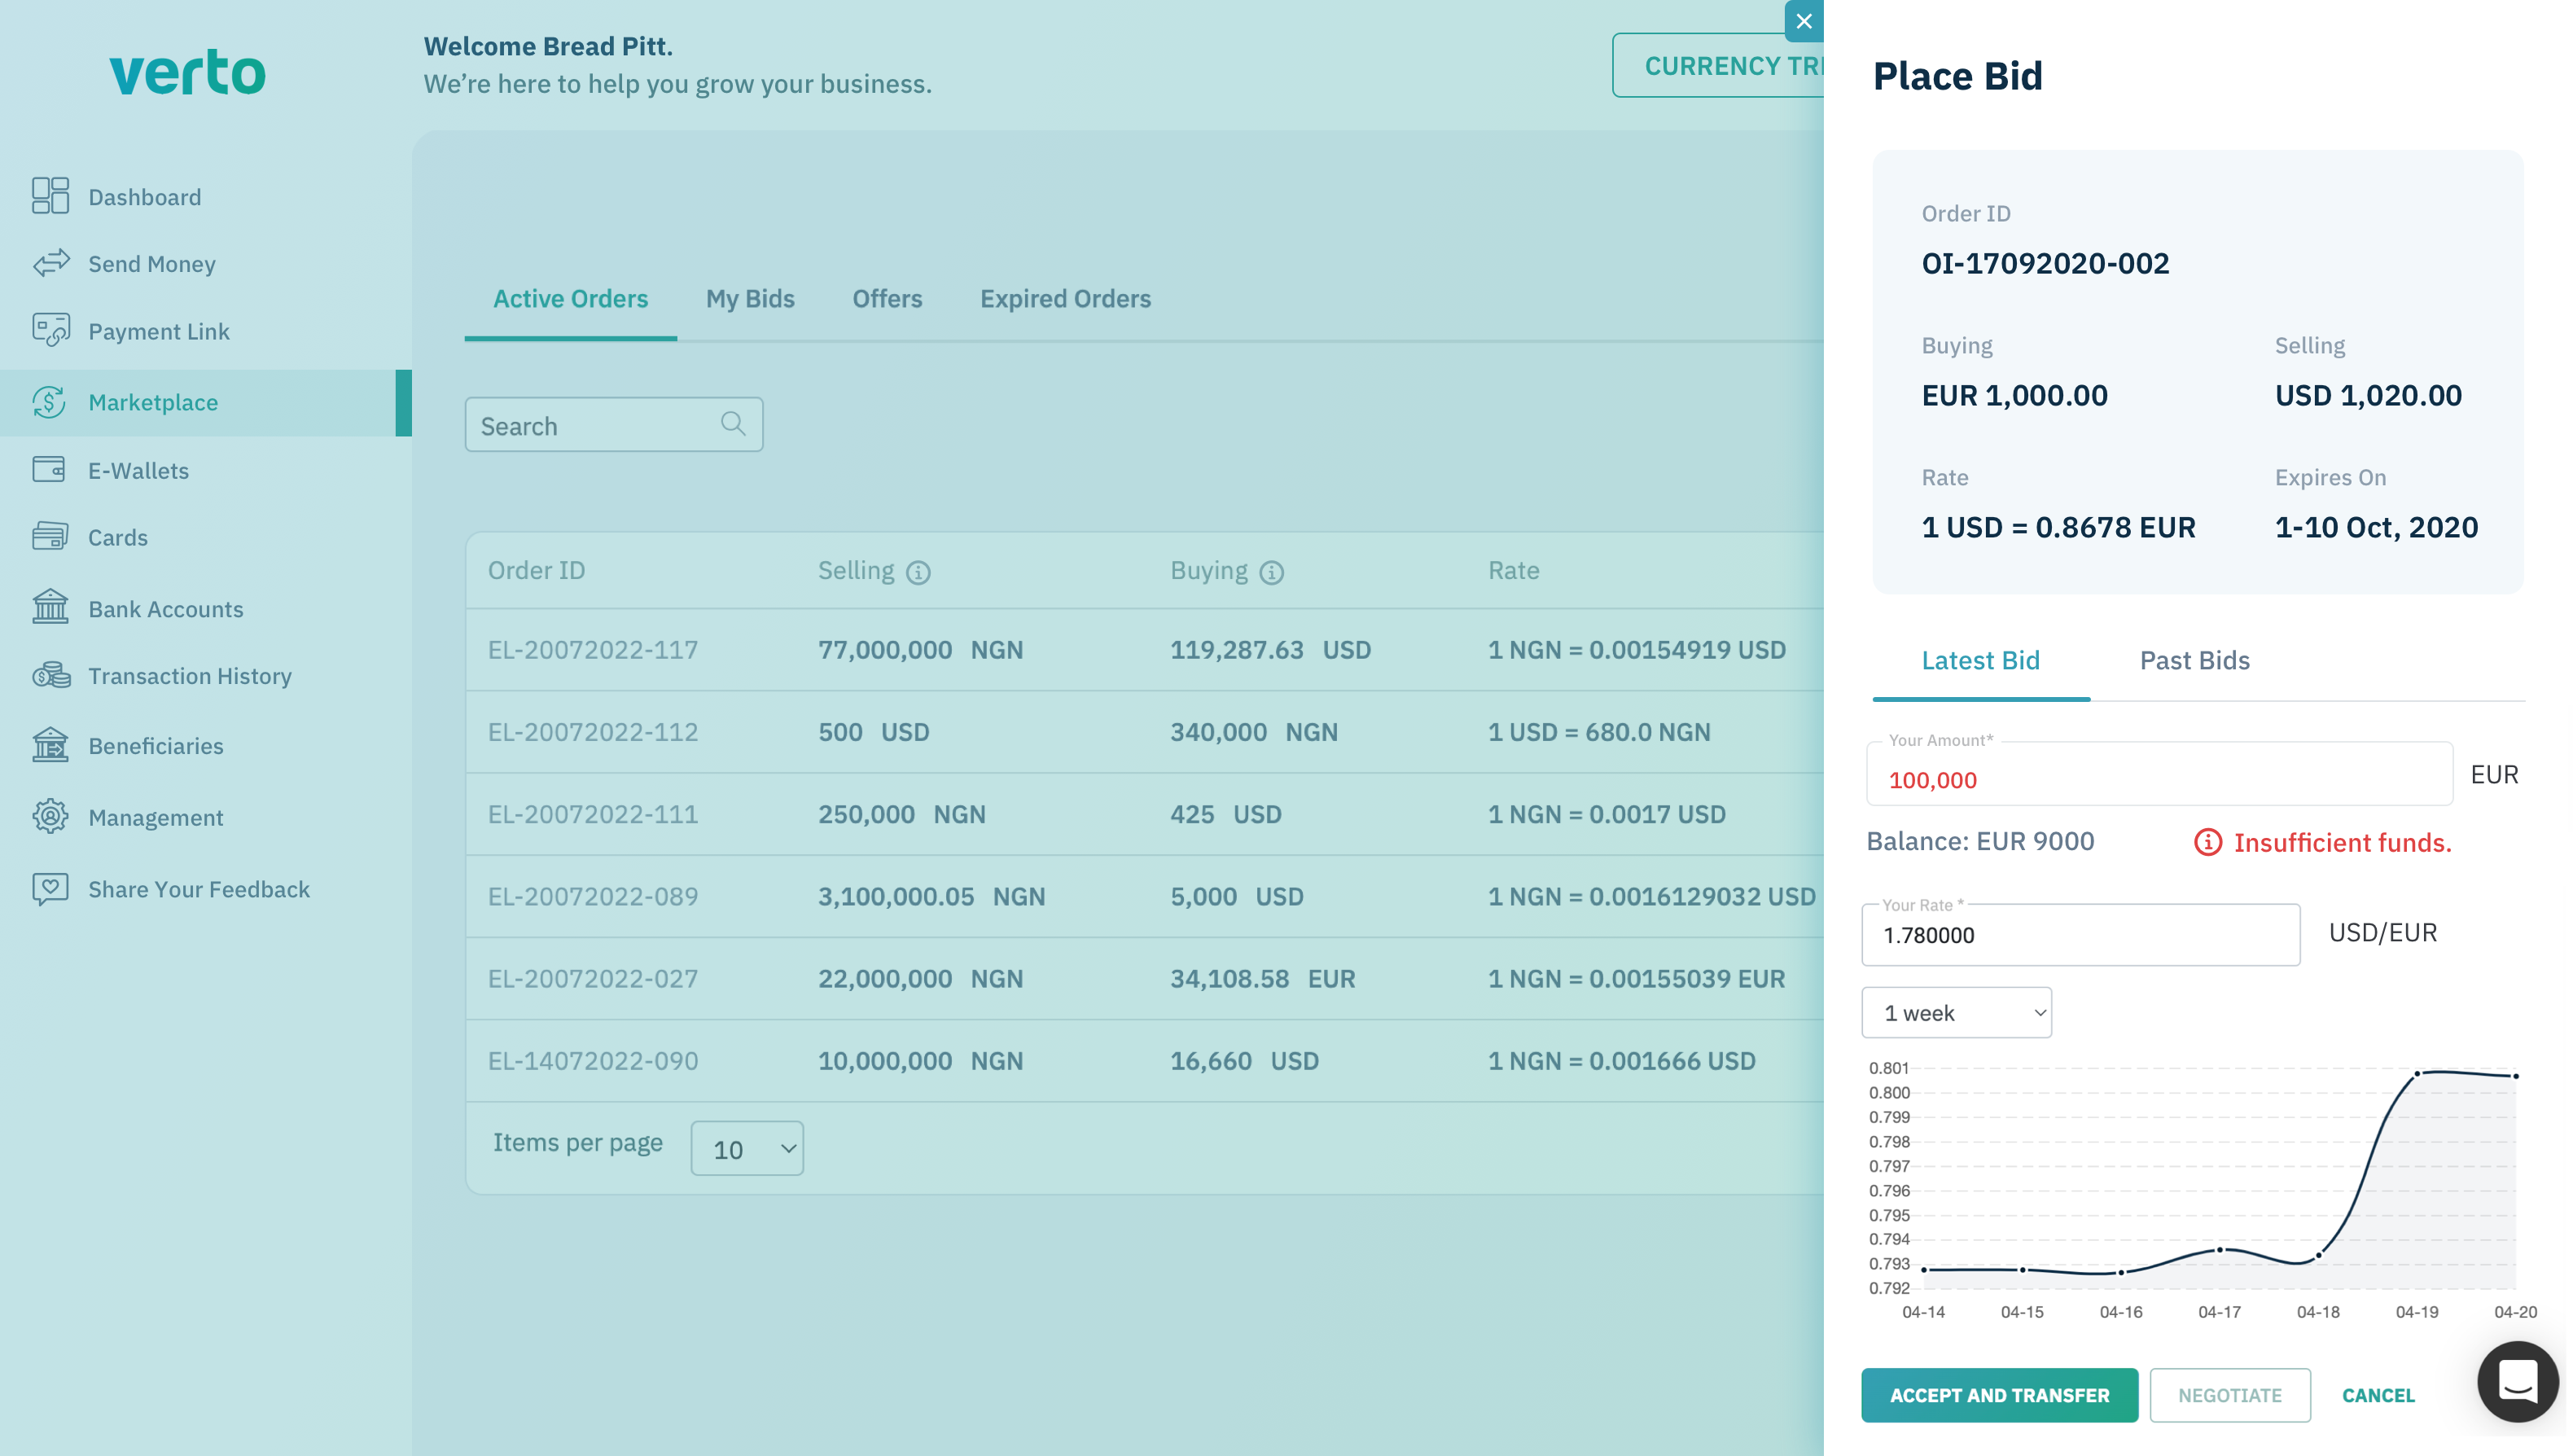The width and height of the screenshot is (2573, 1456).
Task: Close the Place Bid panel
Action: tap(1804, 21)
